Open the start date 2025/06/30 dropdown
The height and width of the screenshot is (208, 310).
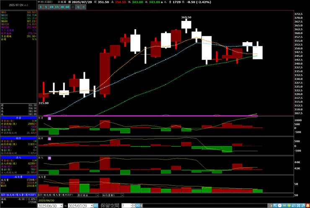click(61, 206)
